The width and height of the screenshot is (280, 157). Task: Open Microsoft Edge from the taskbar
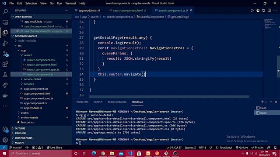[94, 153]
